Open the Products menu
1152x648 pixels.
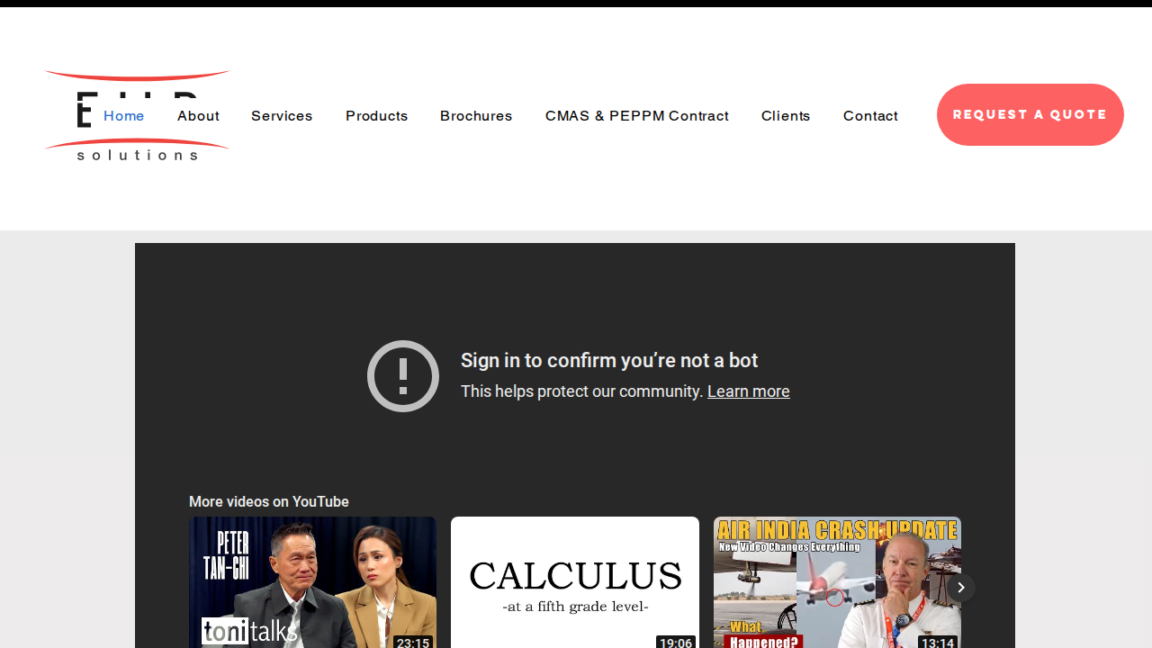376,116
